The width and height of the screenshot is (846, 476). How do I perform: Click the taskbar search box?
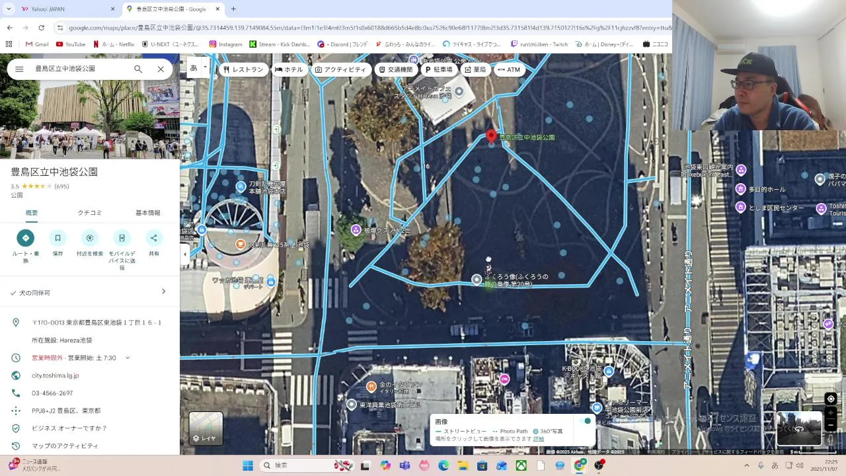[308, 465]
